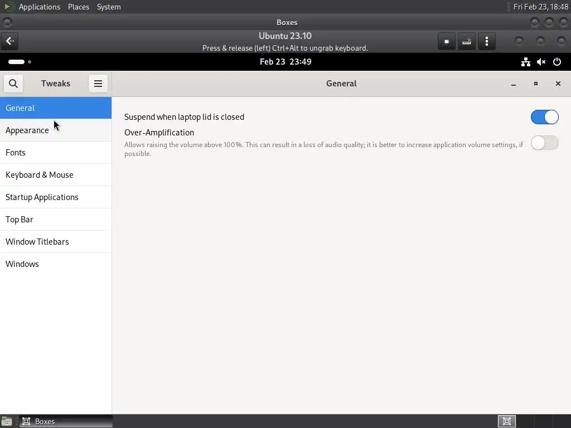
Task: Minimize the Tweaks window
Action: [514, 84]
